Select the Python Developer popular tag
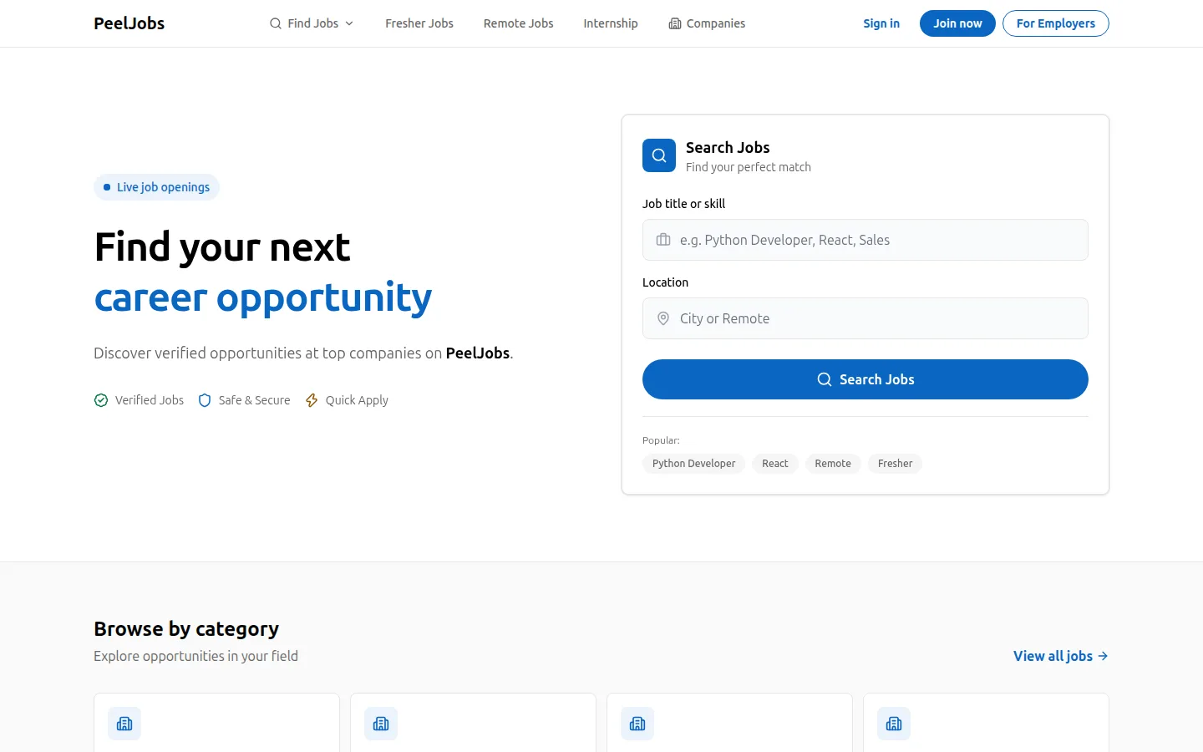The width and height of the screenshot is (1203, 752). click(693, 464)
